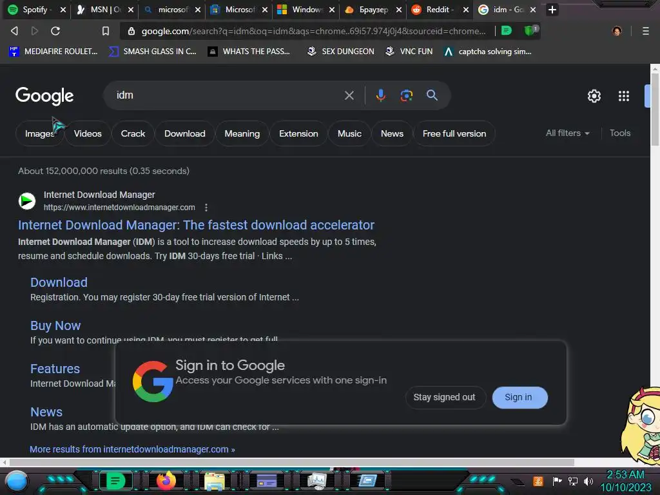Open SMASH GLASS IN C... bookmark
660x495 pixels.
pyautogui.click(x=152, y=52)
